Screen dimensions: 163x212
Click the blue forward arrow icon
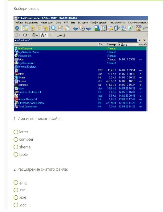[89, 28]
